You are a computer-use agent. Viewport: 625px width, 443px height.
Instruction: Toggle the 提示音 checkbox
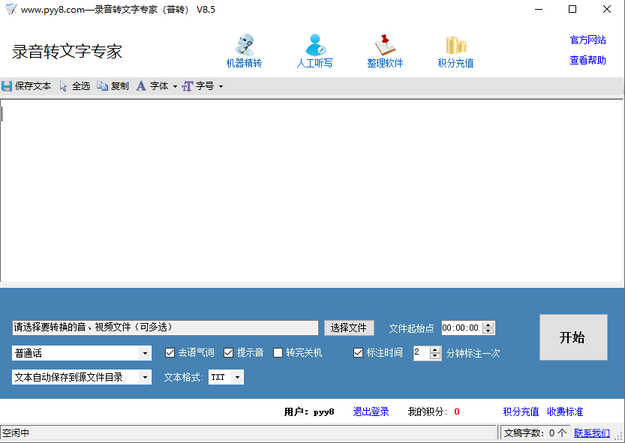228,352
